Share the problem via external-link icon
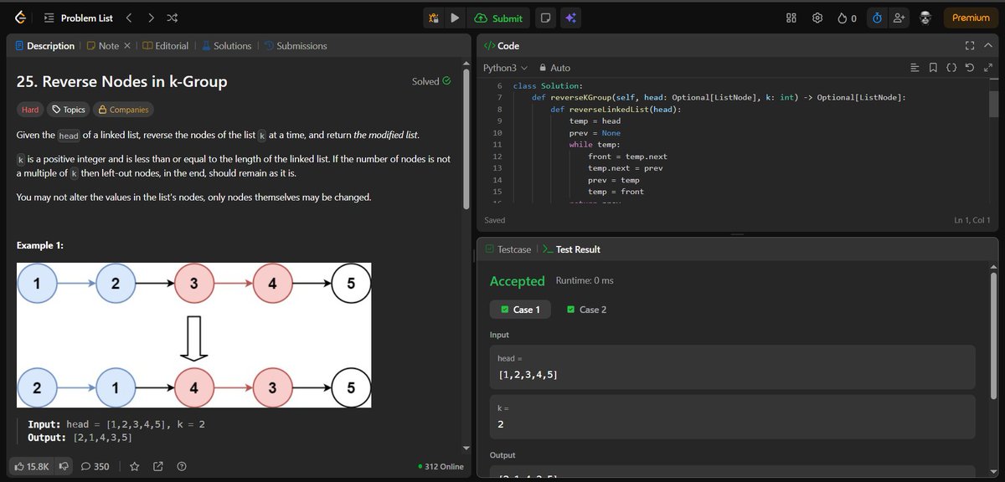This screenshot has width=1005, height=482. (x=158, y=466)
